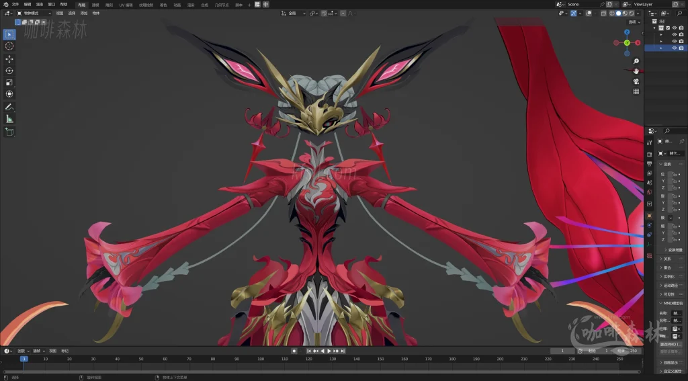Collapse the MMD model panel
688x381 pixels.
(661, 303)
